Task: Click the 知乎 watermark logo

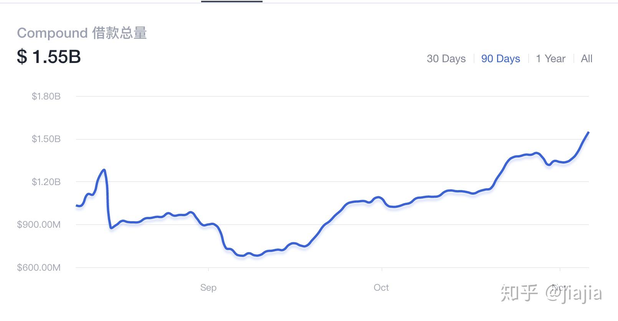Action: [x=519, y=294]
